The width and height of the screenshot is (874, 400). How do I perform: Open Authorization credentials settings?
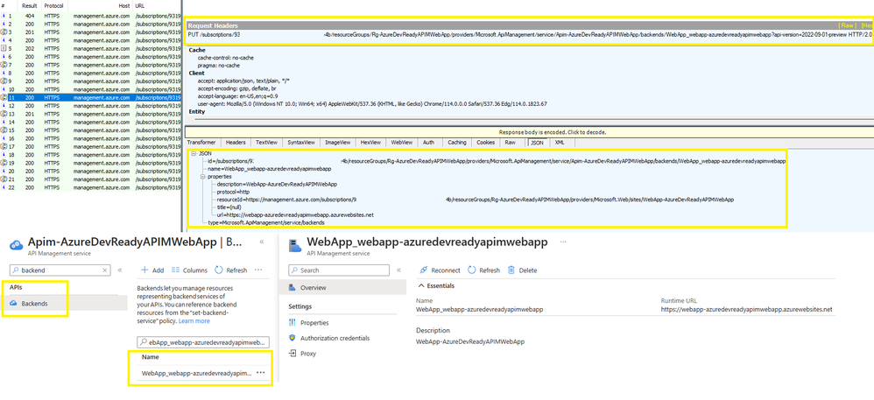(x=335, y=338)
